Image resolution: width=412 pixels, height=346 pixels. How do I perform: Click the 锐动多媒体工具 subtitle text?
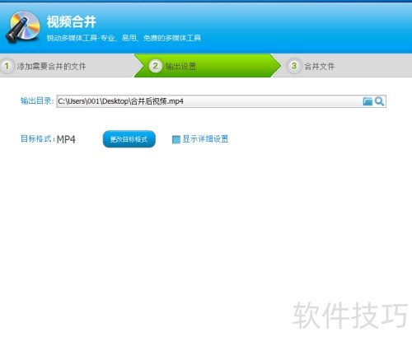[x=124, y=38]
